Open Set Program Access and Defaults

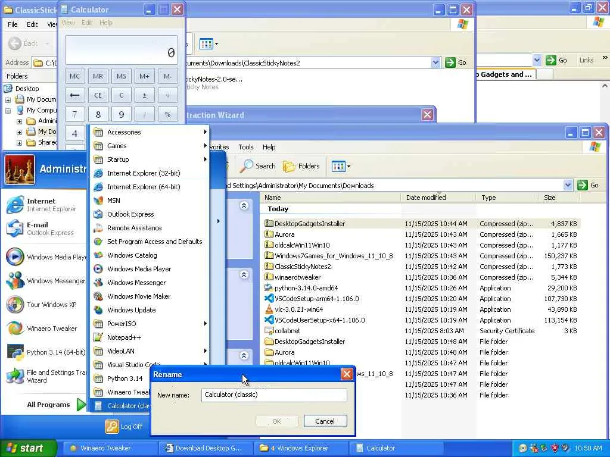150,242
